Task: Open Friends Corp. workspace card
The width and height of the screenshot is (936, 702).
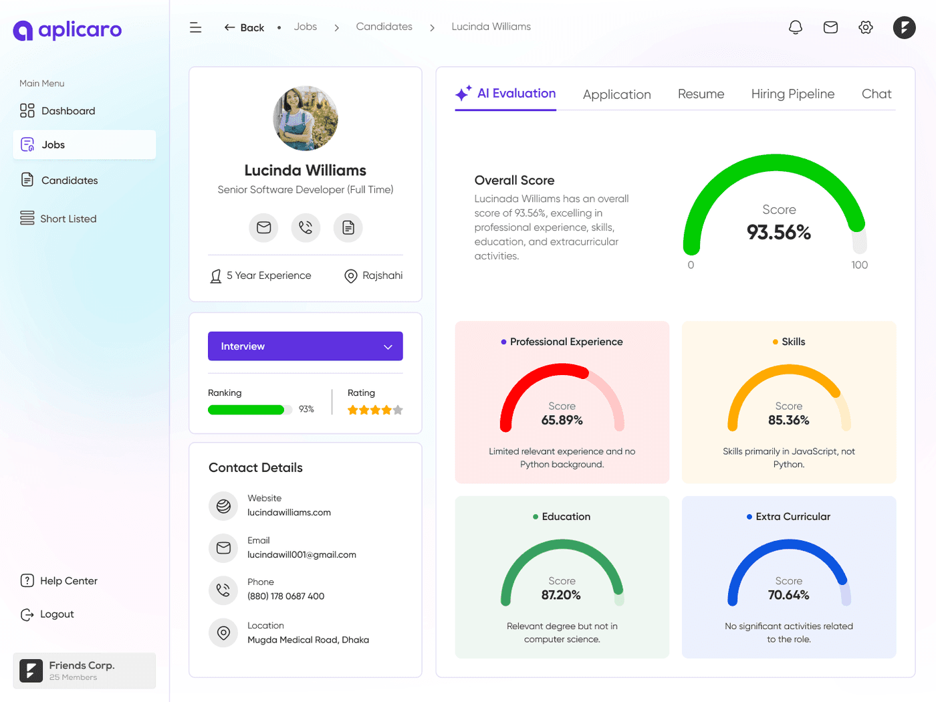Action: point(84,671)
